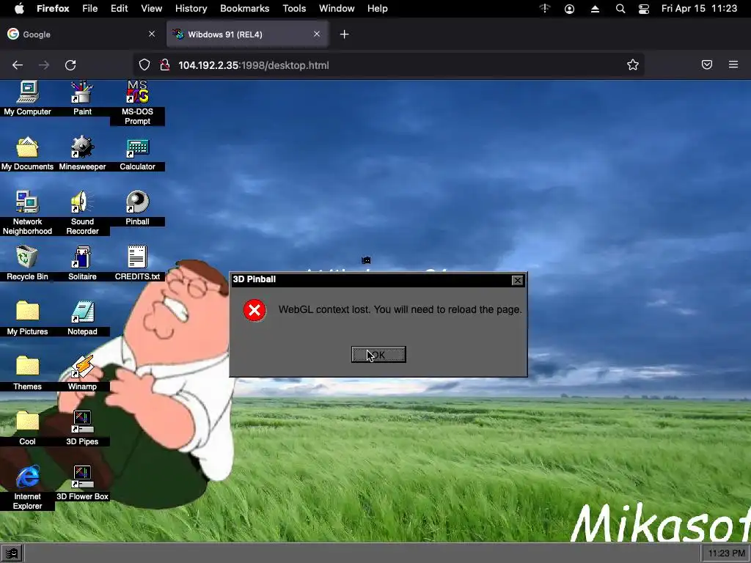Launch the Winamp shortcut
This screenshot has height=563, width=751.
[x=82, y=373]
